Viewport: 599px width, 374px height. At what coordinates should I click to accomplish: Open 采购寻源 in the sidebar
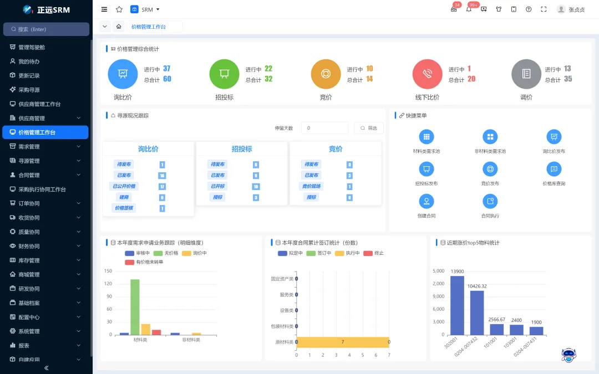(46, 90)
